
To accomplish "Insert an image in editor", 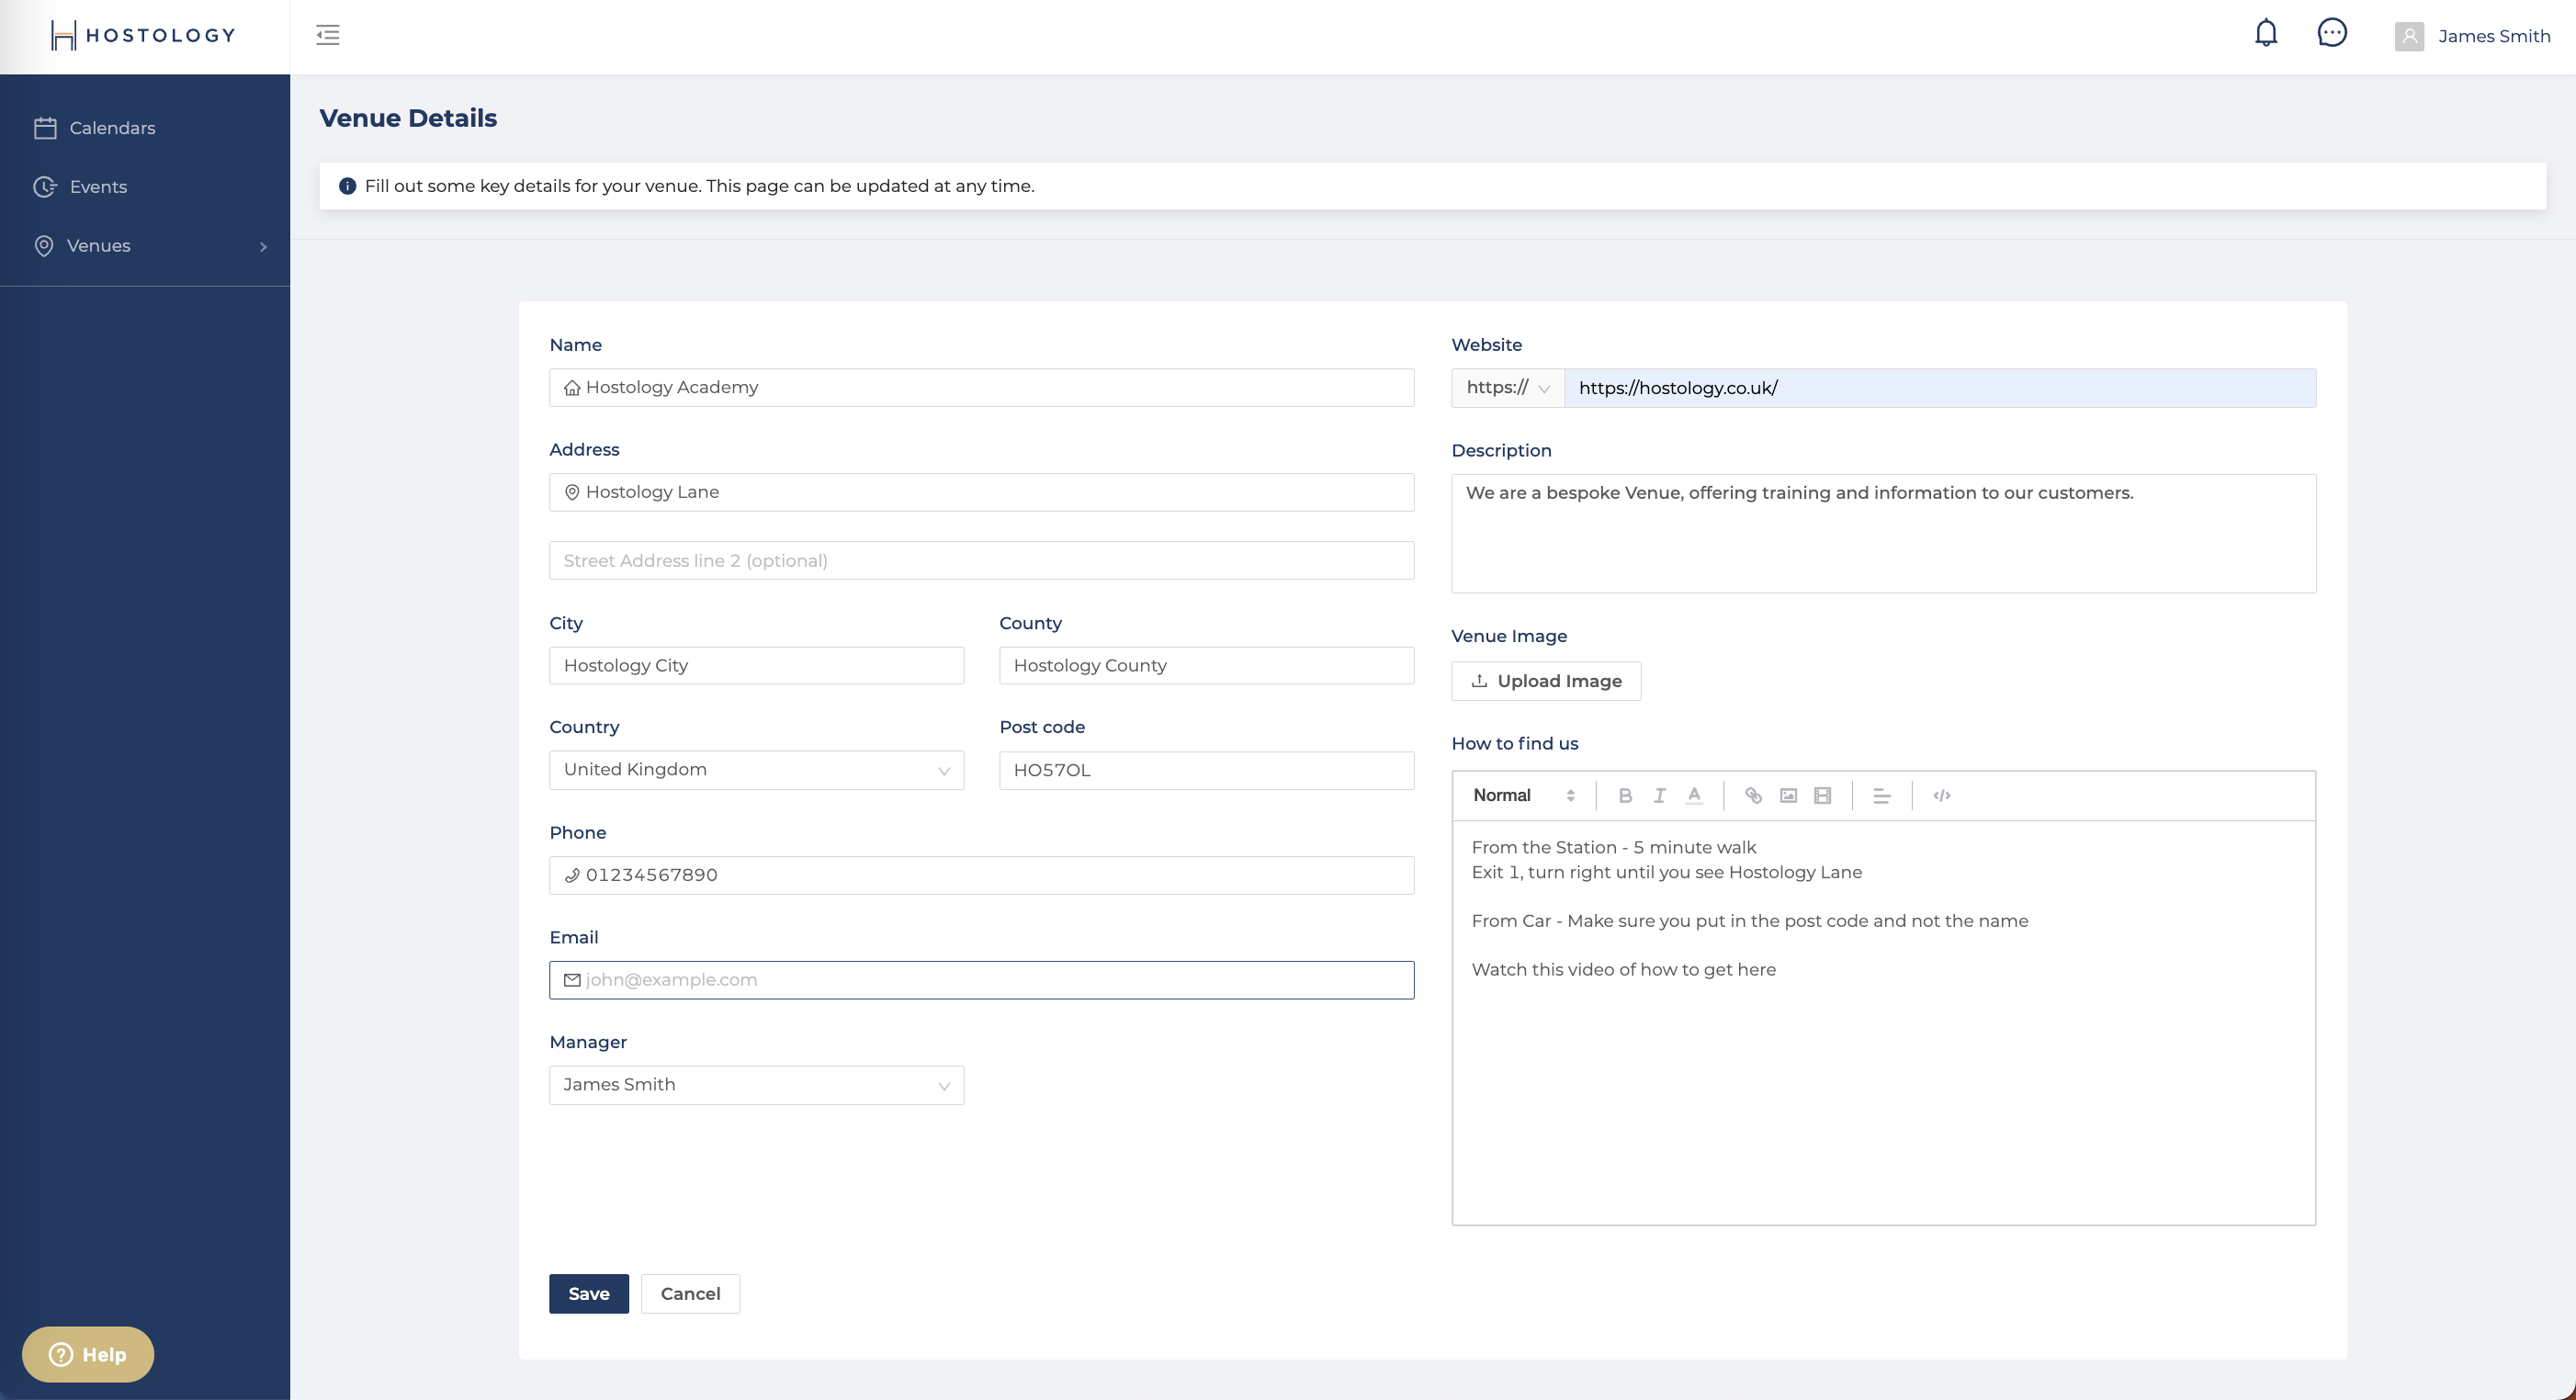I will pyautogui.click(x=1788, y=796).
